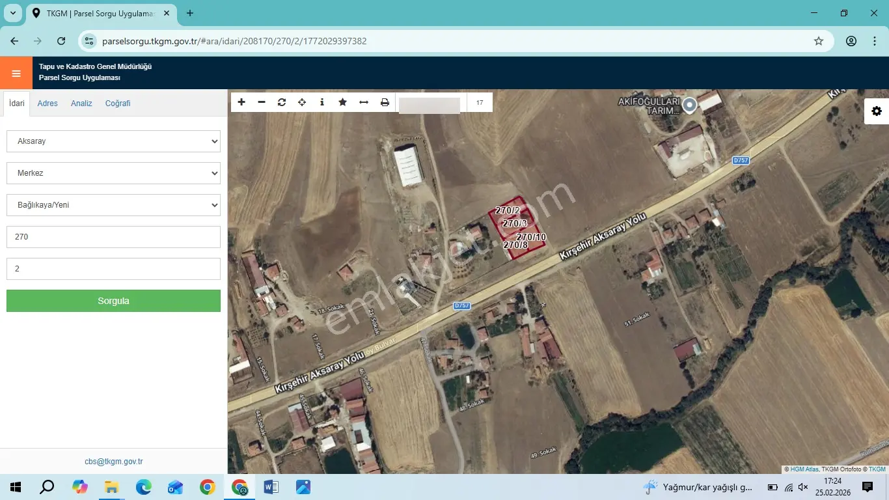Click the green Sorgula button
The height and width of the screenshot is (500, 889).
pos(113,301)
